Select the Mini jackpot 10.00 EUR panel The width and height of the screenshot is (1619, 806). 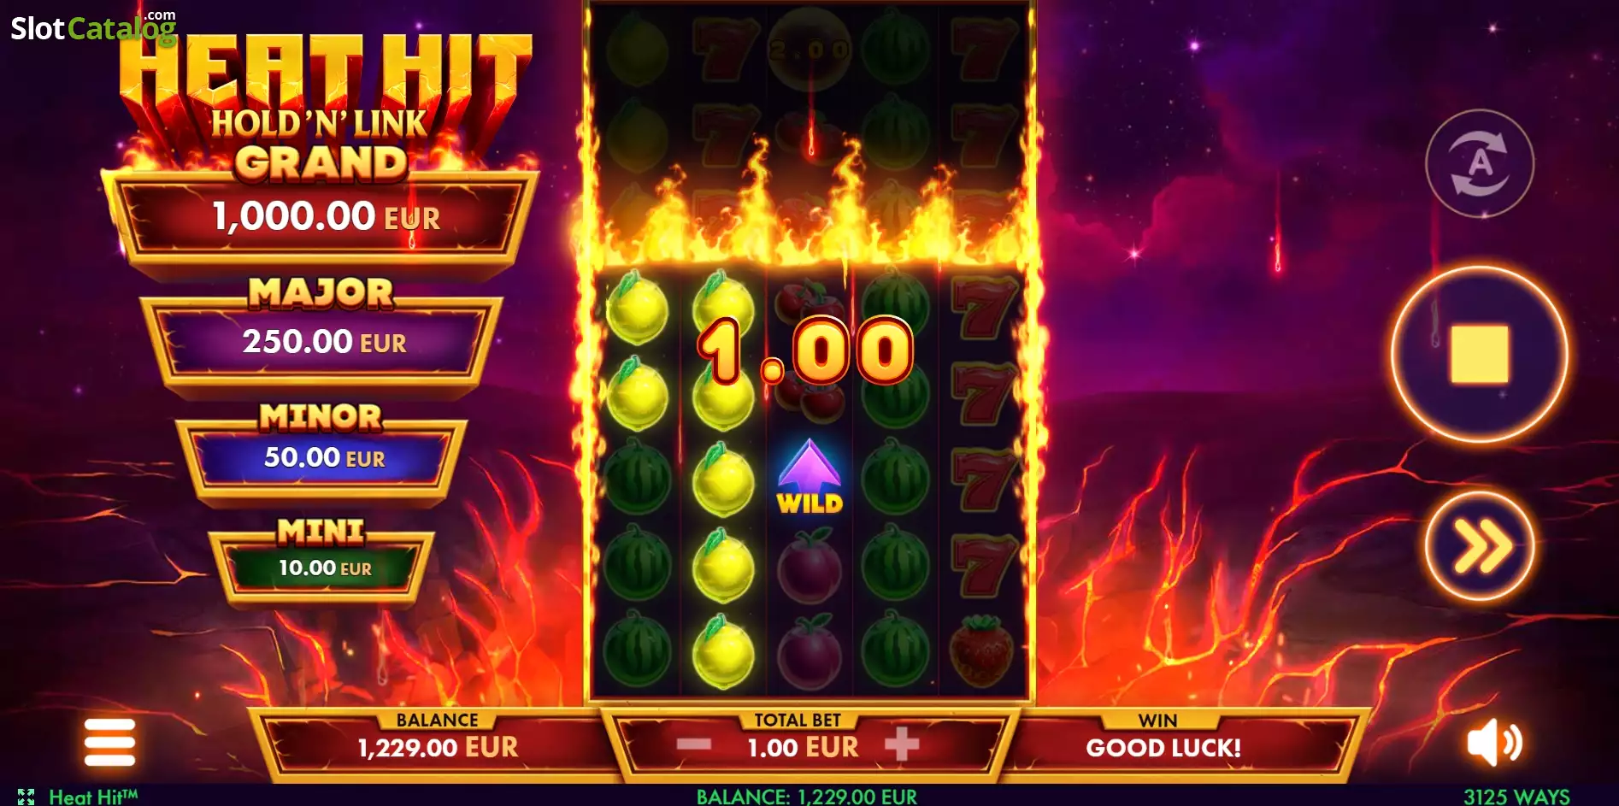point(323,568)
